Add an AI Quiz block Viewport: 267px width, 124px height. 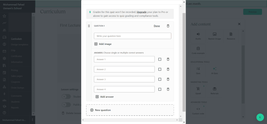pyautogui.click(x=215, y=71)
